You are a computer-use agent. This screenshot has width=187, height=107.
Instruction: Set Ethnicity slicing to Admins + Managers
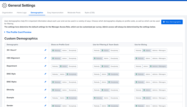tap(159, 90)
